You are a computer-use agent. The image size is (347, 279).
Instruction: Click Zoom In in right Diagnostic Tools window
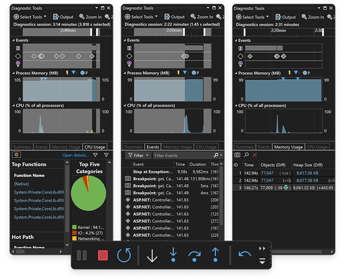point(313,17)
